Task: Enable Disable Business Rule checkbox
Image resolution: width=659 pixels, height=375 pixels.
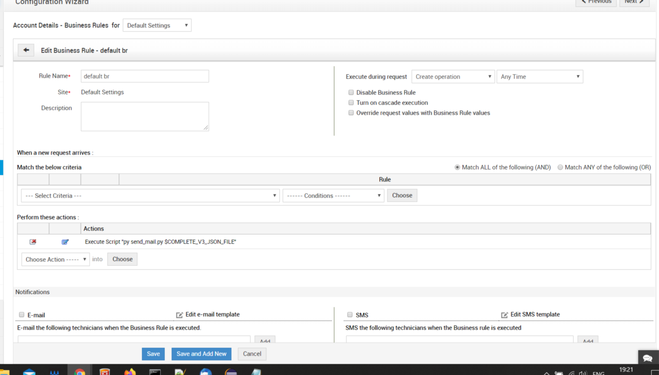Action: [x=351, y=92]
